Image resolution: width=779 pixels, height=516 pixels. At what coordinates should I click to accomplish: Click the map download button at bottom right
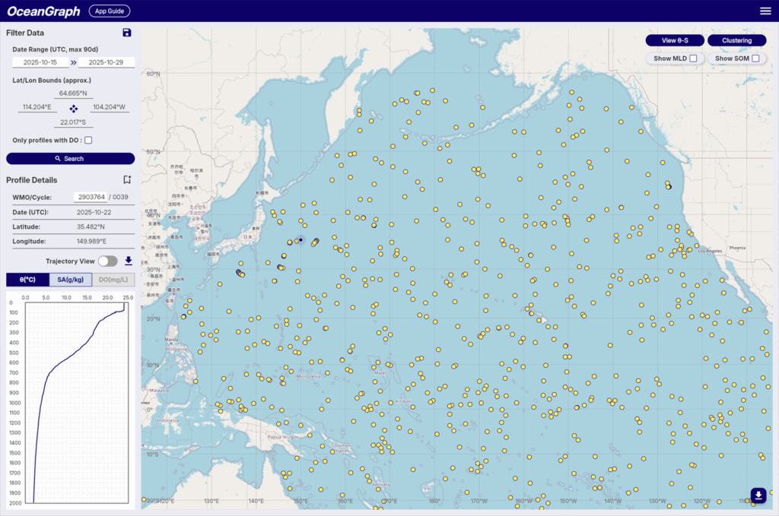pos(758,495)
